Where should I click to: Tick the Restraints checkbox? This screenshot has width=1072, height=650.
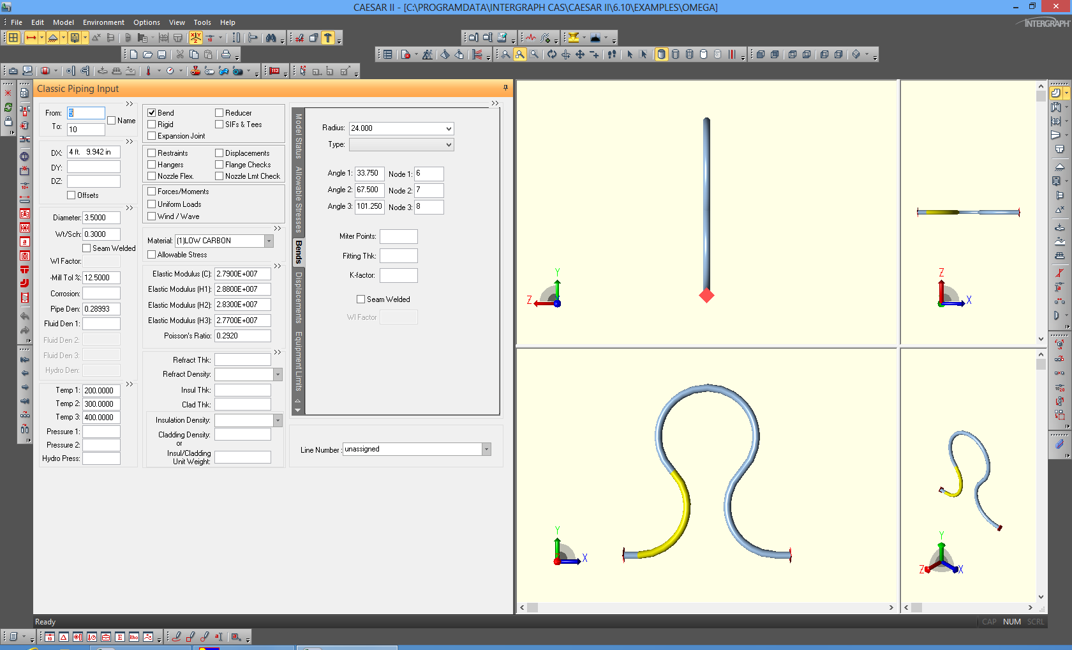(x=152, y=153)
